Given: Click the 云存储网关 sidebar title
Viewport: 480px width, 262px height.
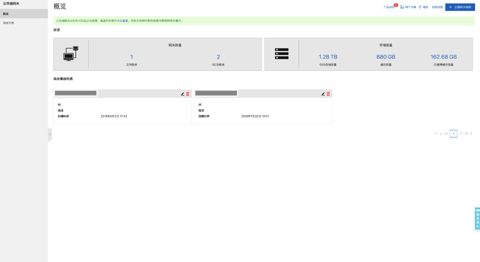Looking at the screenshot, I should 11,4.
